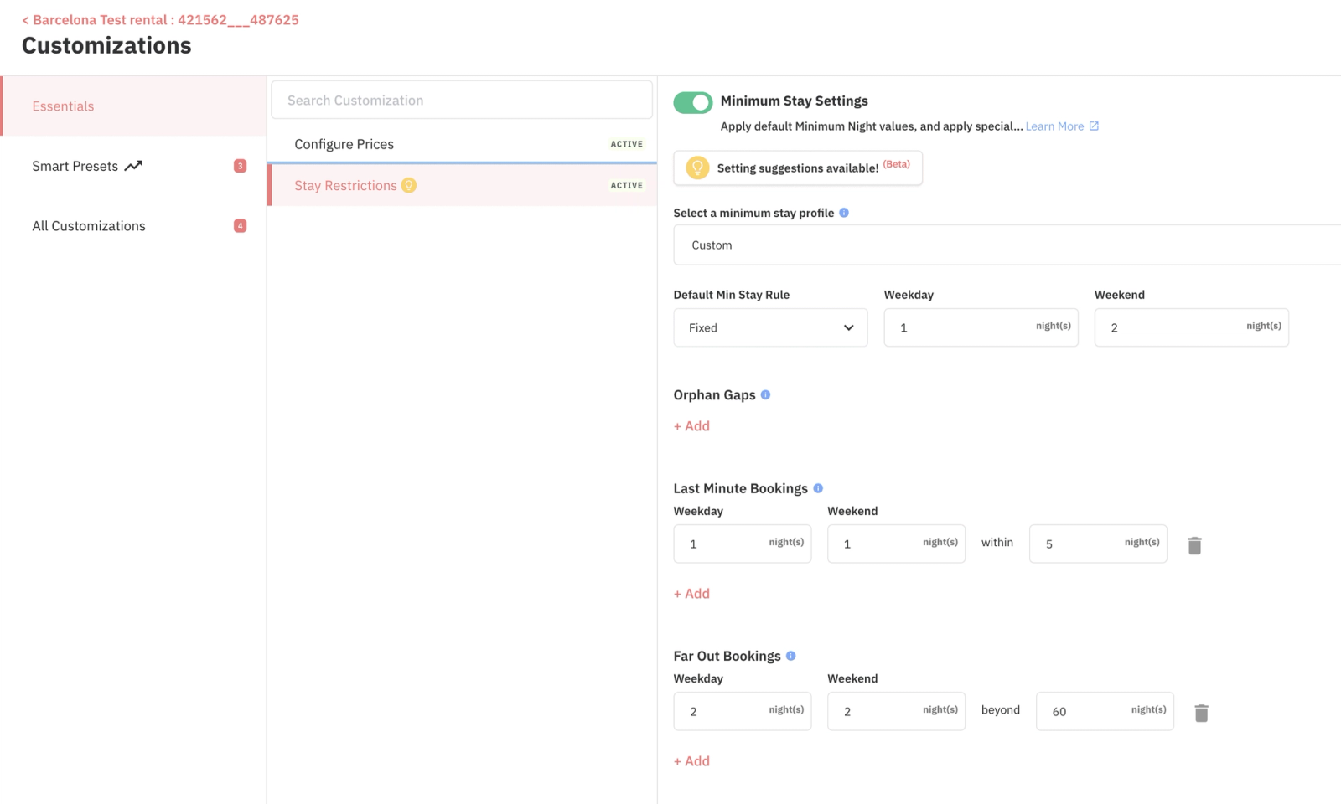Click the Far Out Bookings info icon

[x=790, y=656]
